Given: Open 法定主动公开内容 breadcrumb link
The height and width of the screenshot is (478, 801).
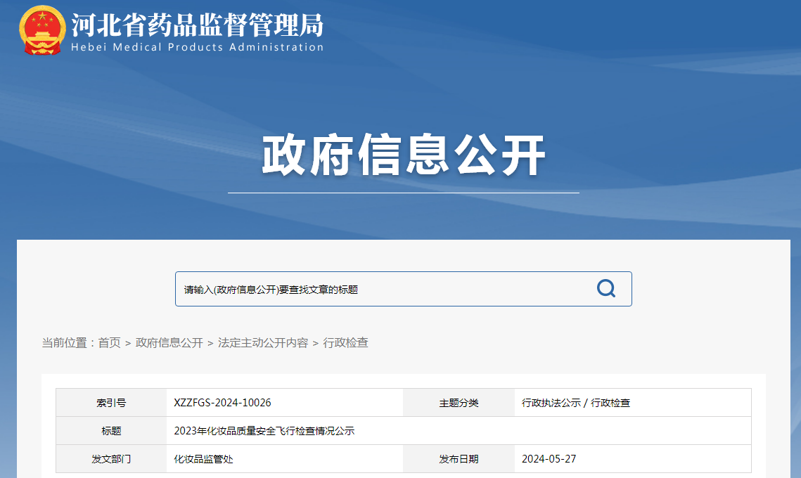Looking at the screenshot, I should pyautogui.click(x=263, y=342).
